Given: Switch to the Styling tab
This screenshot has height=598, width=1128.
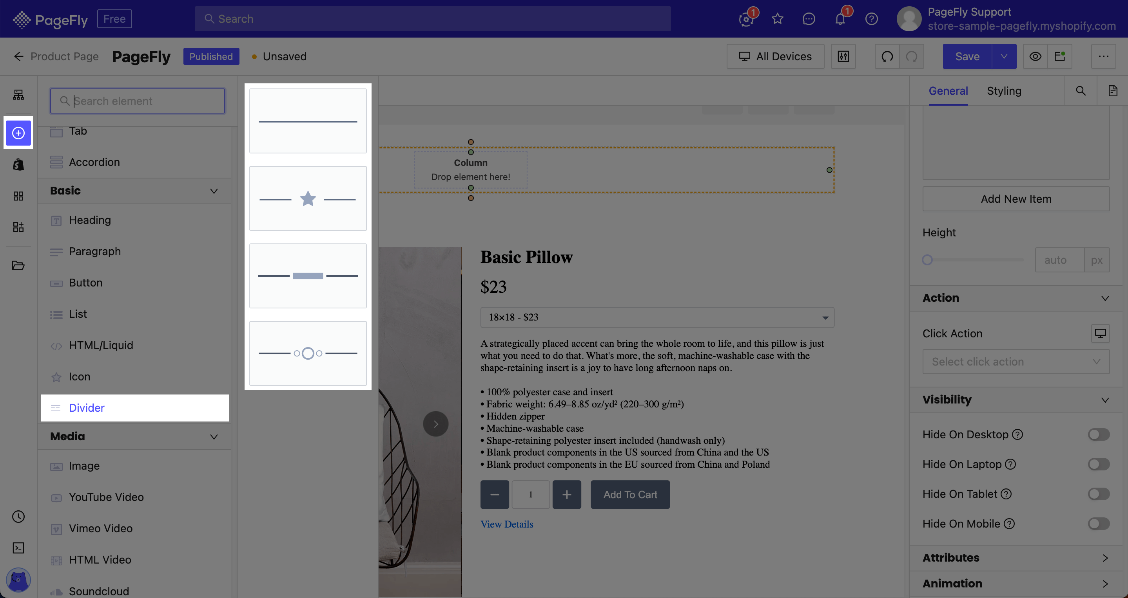Looking at the screenshot, I should point(1004,91).
